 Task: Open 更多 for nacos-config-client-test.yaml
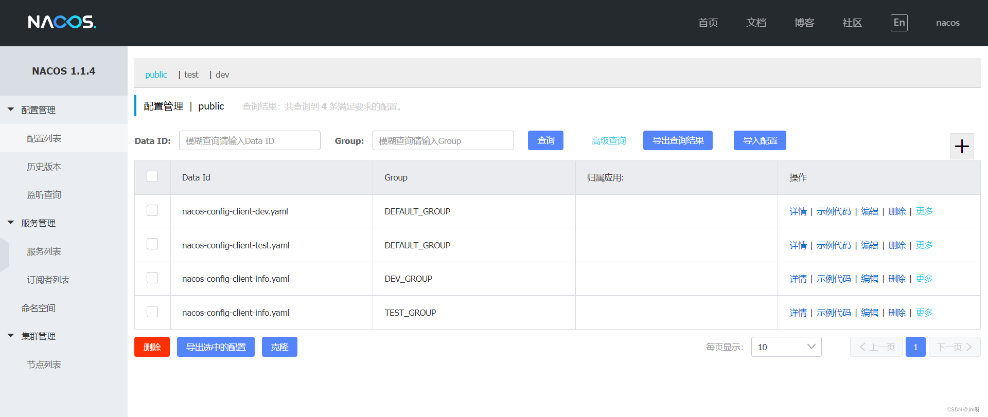[x=924, y=245]
